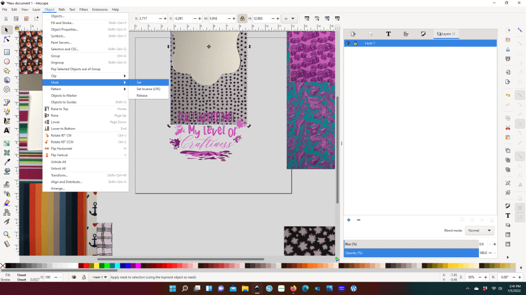This screenshot has height=295, width=526.
Task: Toggle the width-height ratio lock
Action: (242, 18)
